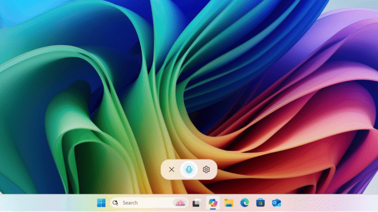Click the active indicator under Copilot
The width and height of the screenshot is (378, 212).
coord(213,210)
